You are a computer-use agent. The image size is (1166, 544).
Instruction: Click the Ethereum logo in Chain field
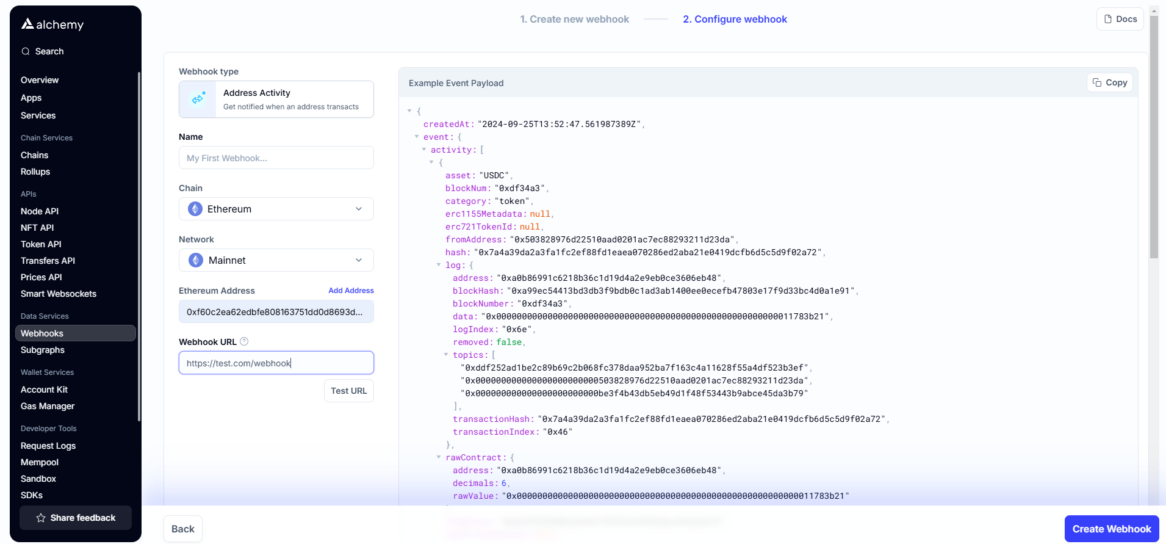coord(195,209)
